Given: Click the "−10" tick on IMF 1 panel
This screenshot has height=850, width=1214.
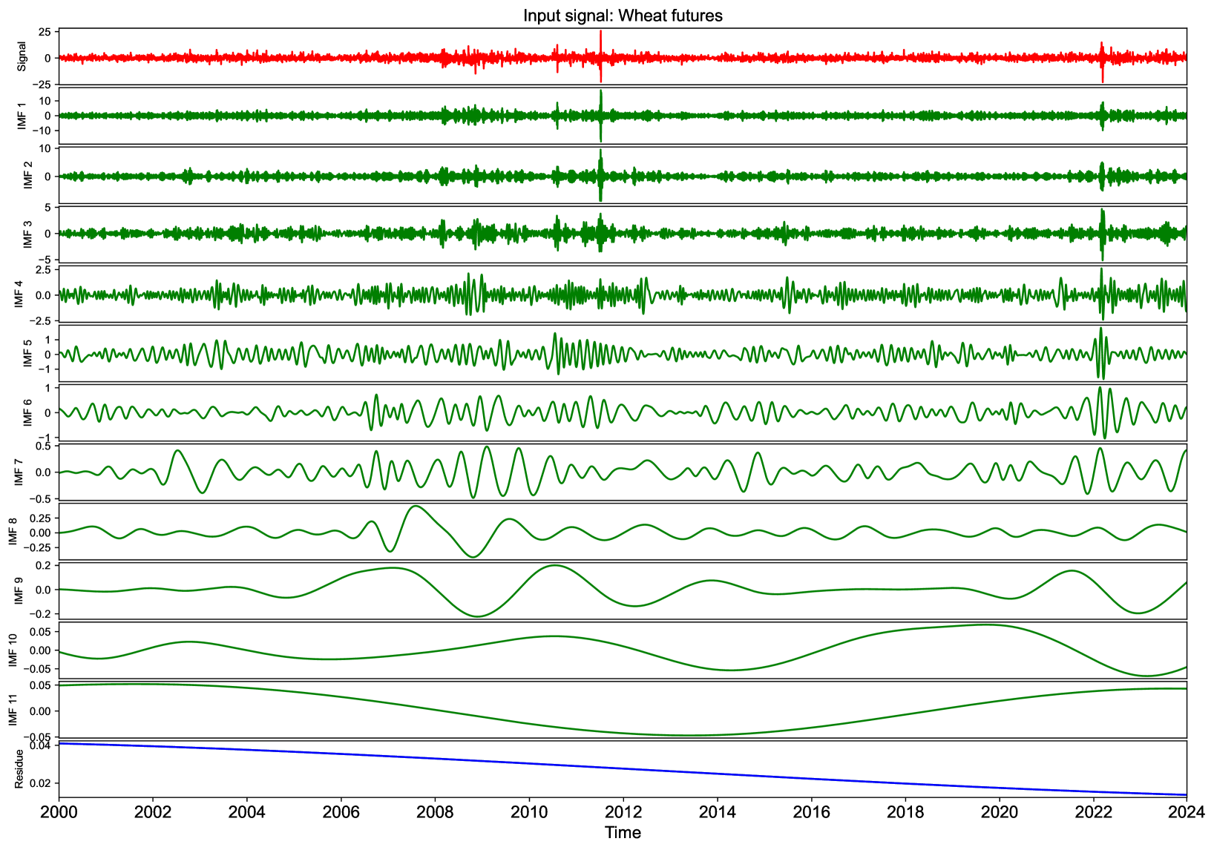Looking at the screenshot, I should pos(40,131).
